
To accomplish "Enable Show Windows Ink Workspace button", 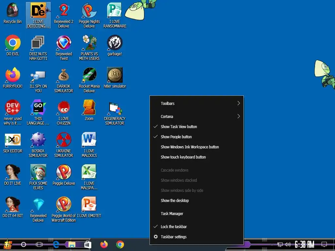I will click(x=197, y=147).
